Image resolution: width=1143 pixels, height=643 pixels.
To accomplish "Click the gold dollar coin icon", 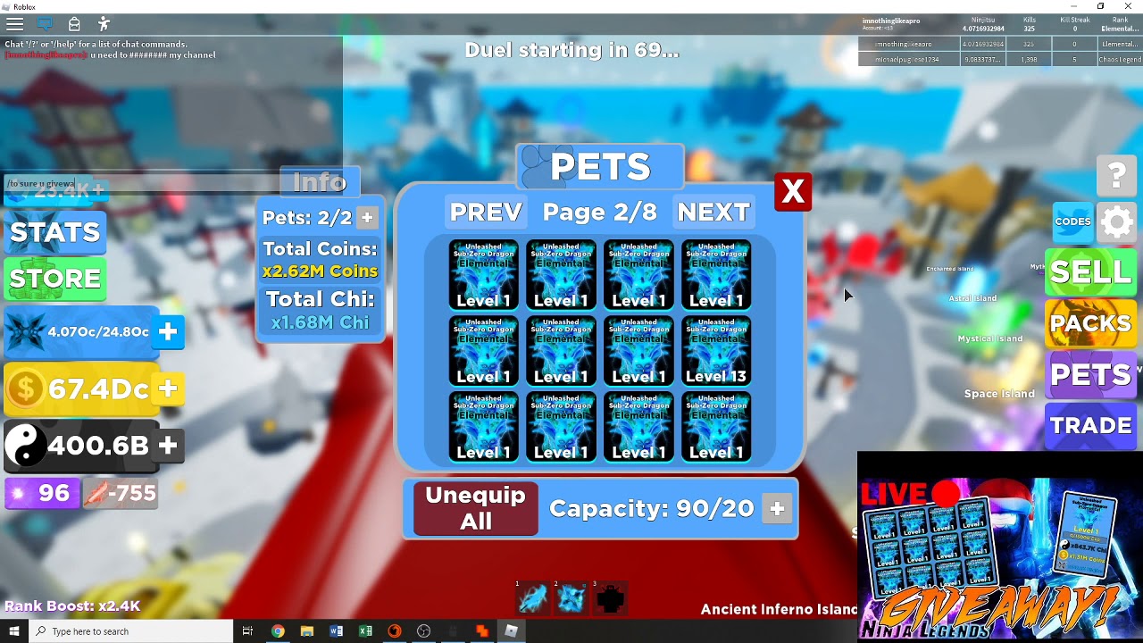I will pyautogui.click(x=26, y=389).
